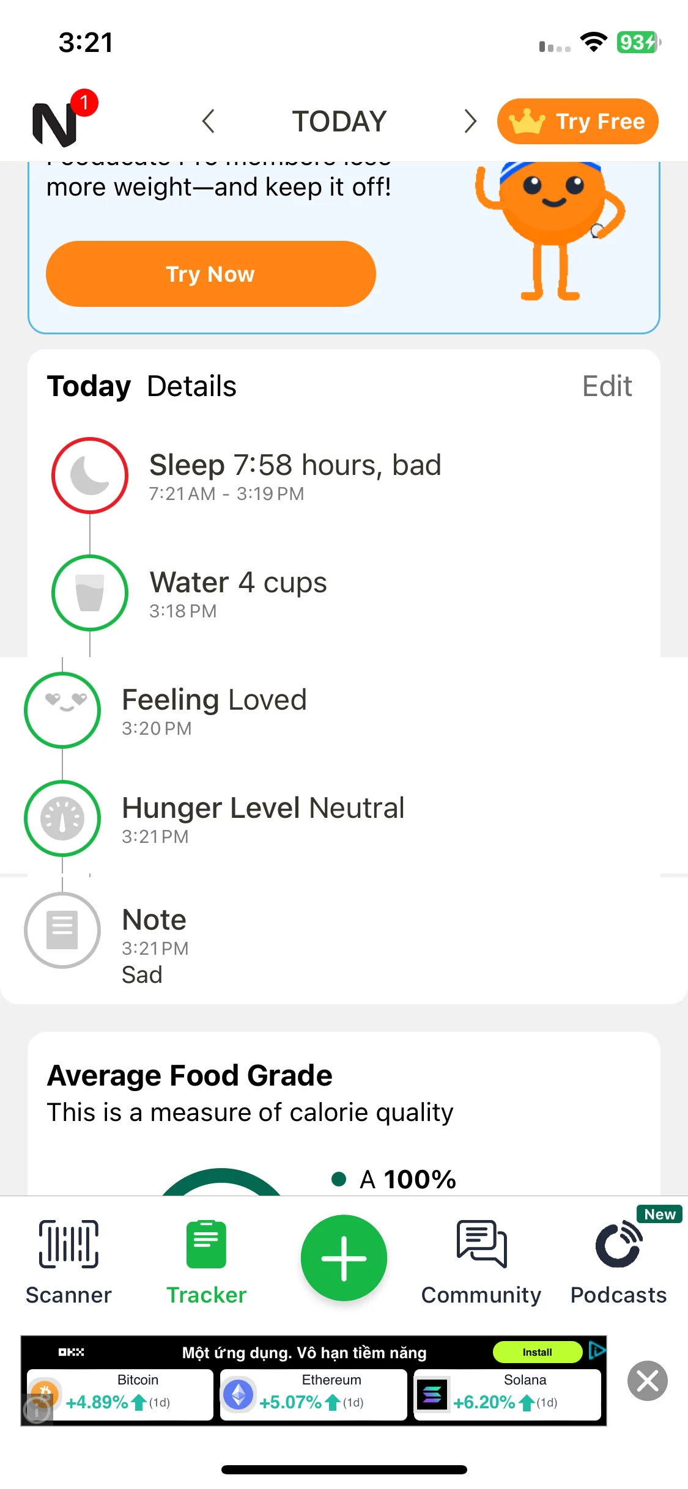688x1489 pixels.
Task: Open the Hunger Level gauge icon
Action: [62, 818]
